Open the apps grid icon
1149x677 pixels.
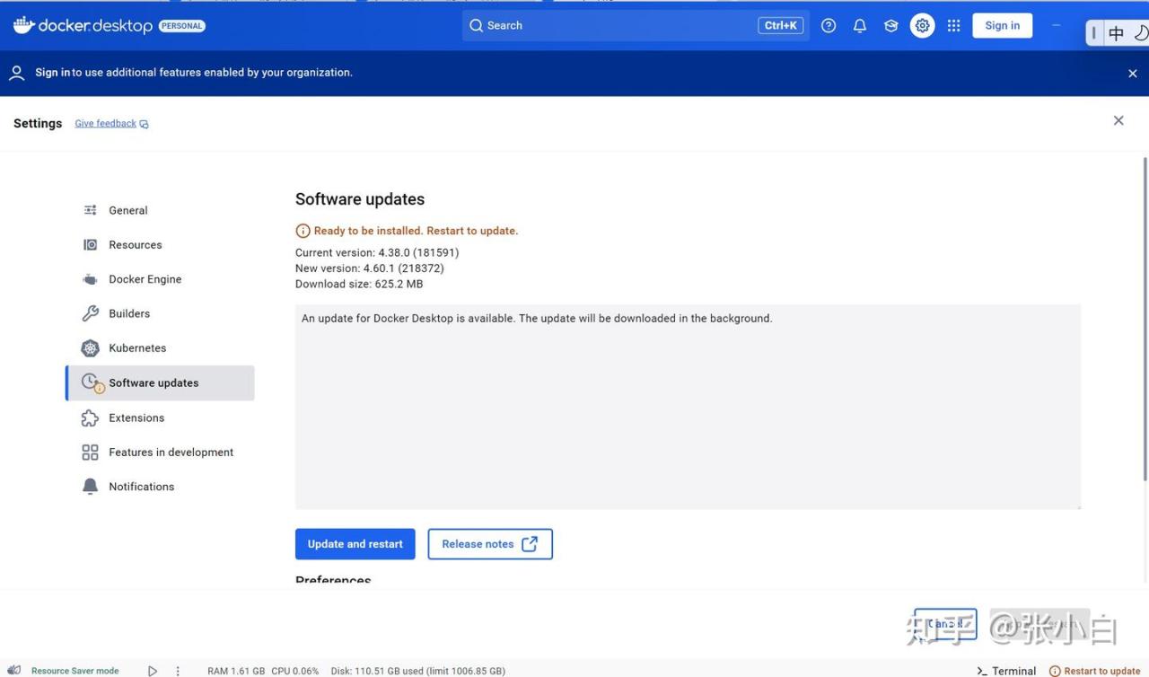click(x=953, y=26)
